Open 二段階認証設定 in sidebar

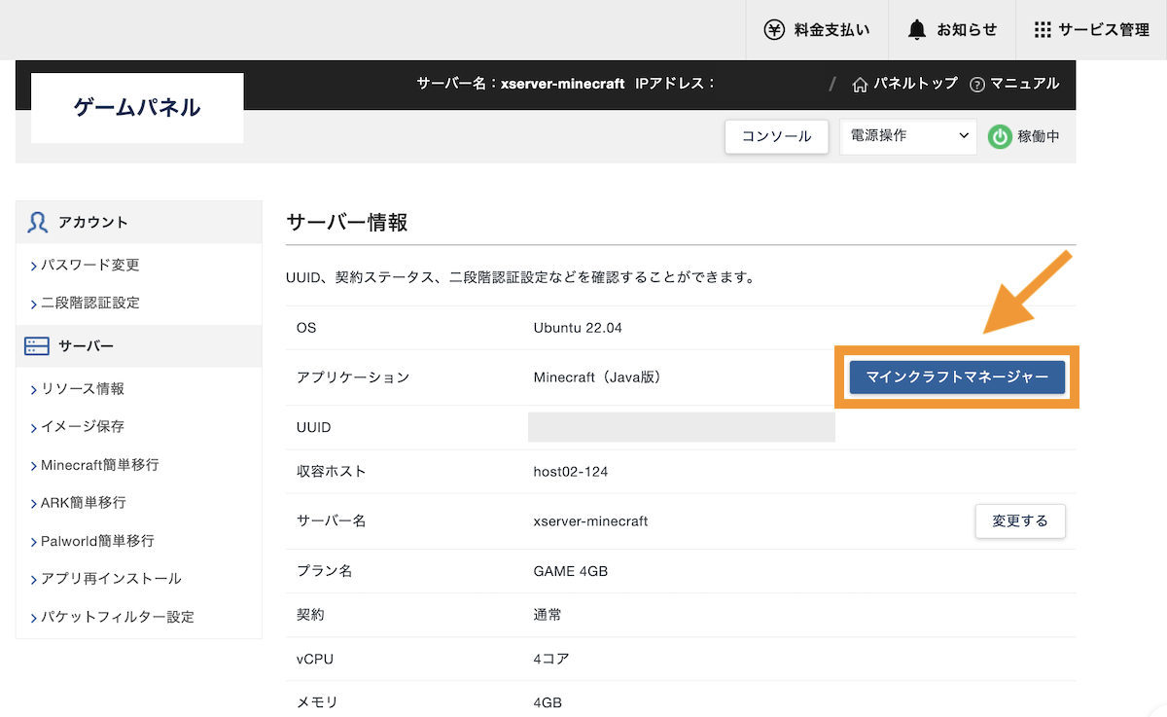[x=89, y=303]
